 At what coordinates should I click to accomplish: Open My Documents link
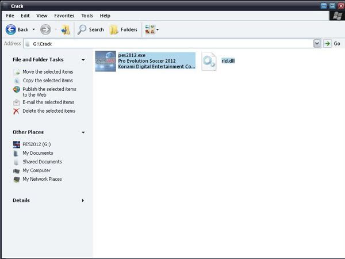point(38,153)
